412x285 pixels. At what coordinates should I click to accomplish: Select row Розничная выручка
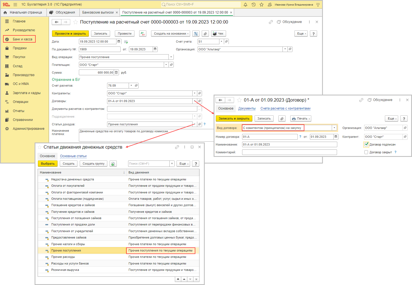point(118,270)
